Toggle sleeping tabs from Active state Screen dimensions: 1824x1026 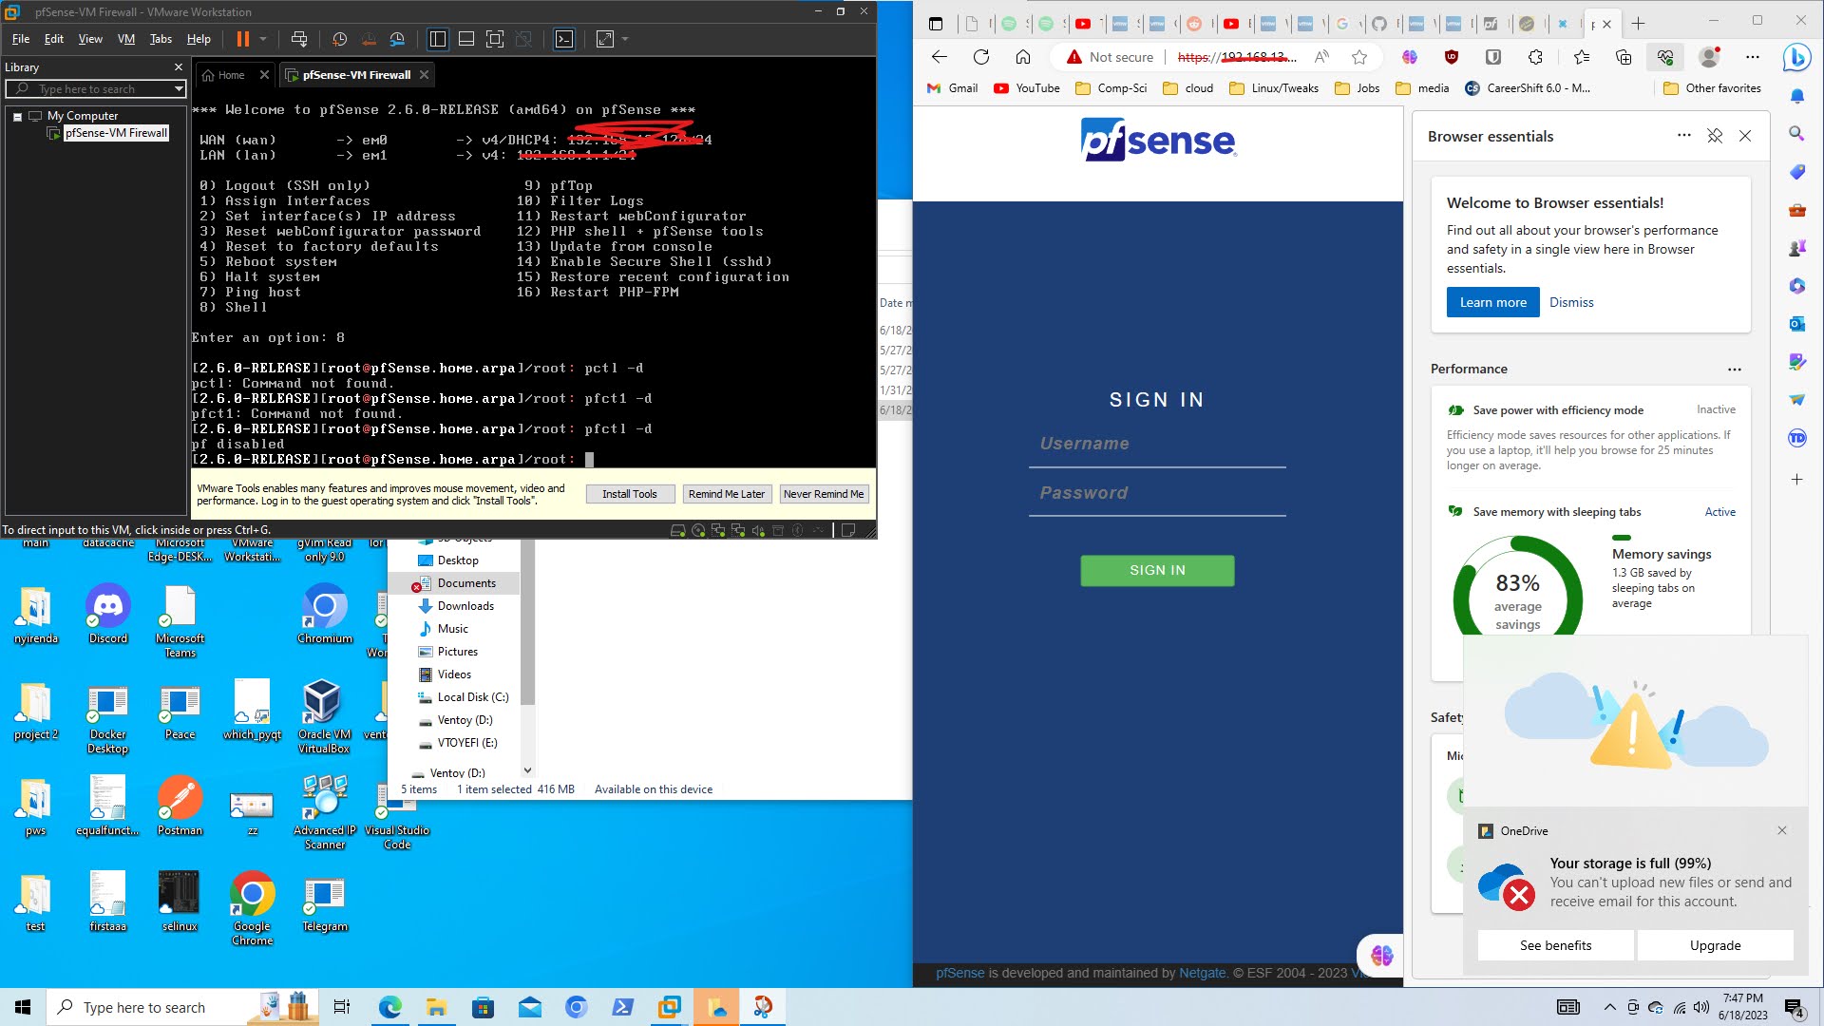1719,511
